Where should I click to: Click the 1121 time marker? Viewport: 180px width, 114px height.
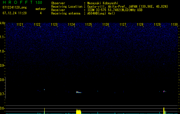(x=20, y=25)
